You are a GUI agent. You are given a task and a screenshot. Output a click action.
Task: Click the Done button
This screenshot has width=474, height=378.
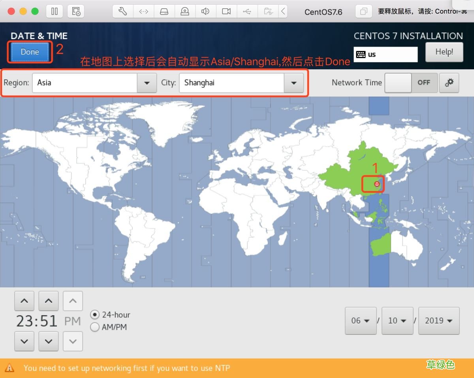point(29,51)
